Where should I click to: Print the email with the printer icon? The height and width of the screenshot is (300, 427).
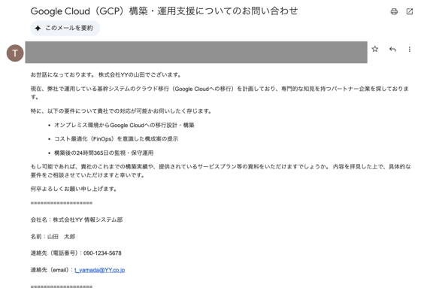pyautogui.click(x=394, y=11)
